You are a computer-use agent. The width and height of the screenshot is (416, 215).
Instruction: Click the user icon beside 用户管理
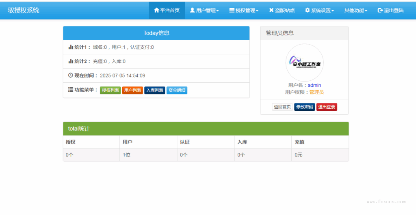point(192,10)
